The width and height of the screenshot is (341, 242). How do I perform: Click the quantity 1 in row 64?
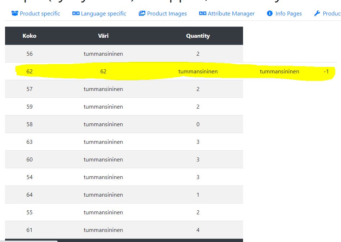point(198,195)
